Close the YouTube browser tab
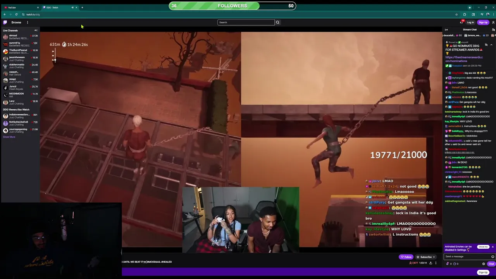The height and width of the screenshot is (279, 496). point(38,7)
